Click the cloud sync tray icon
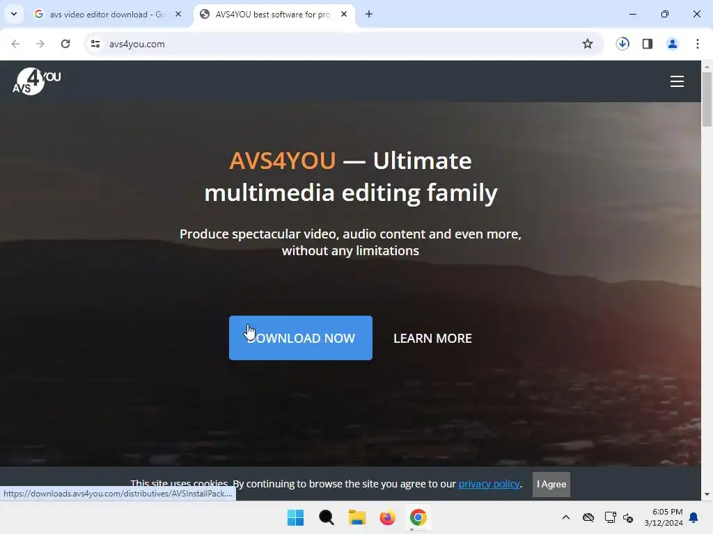713x534 pixels. 588,517
